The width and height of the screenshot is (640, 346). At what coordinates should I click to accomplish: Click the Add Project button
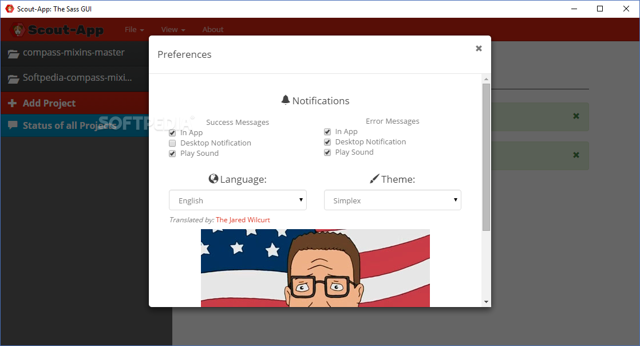pyautogui.click(x=74, y=103)
